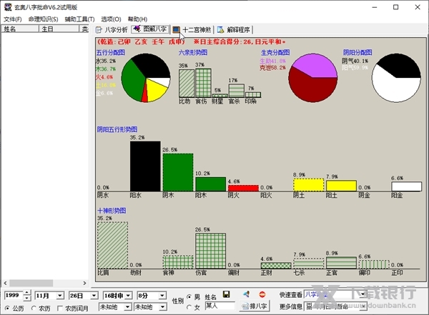Image resolution: width=429 pixels, height=315 pixels.
Task: Expand the 快速查看 dropdown list
Action: coord(363,294)
